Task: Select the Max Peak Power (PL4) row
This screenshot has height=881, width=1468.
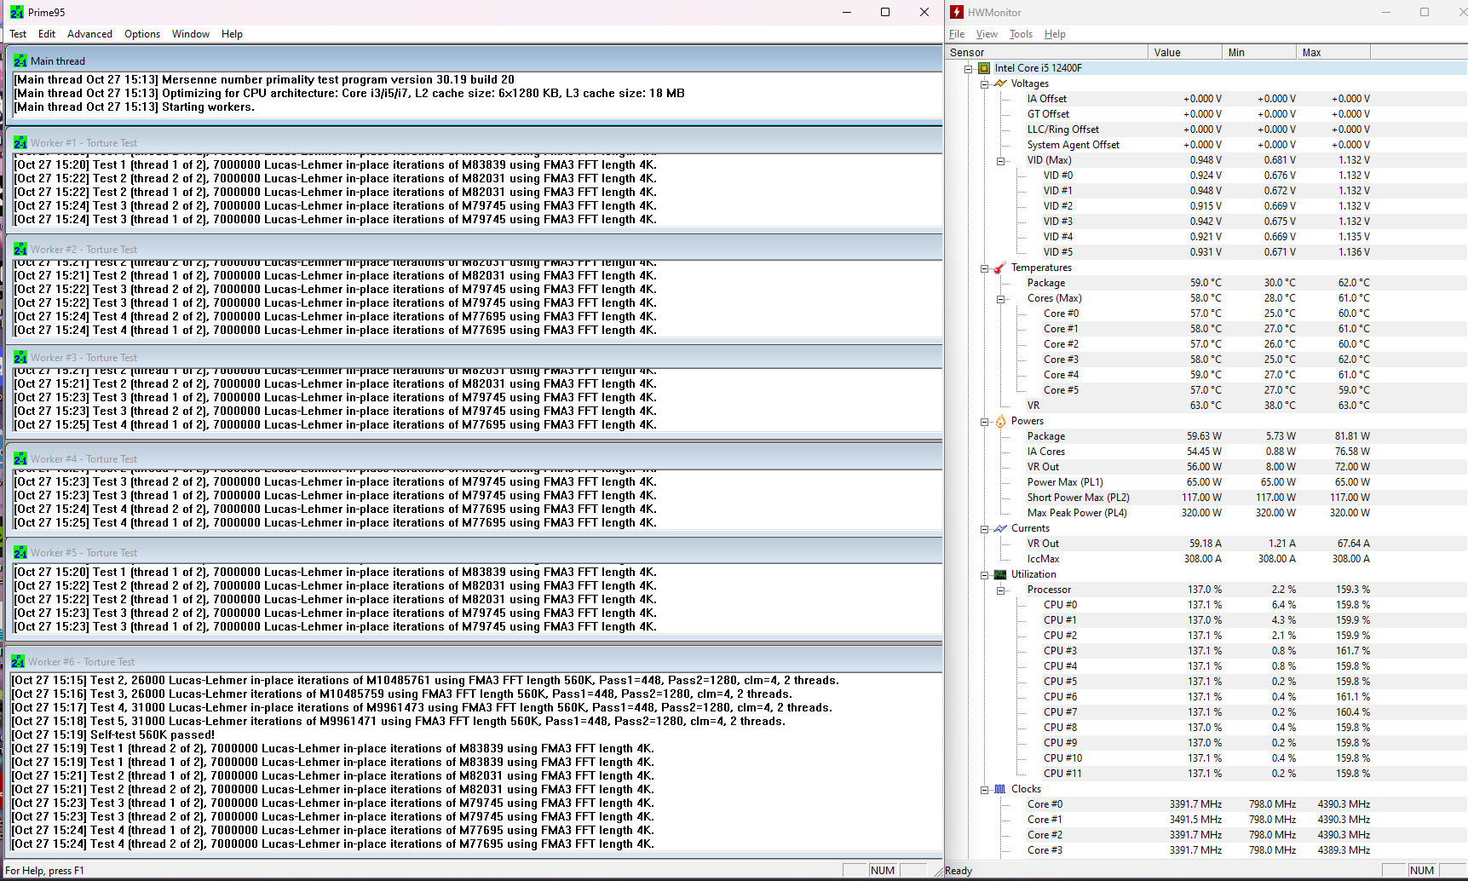Action: tap(1198, 513)
